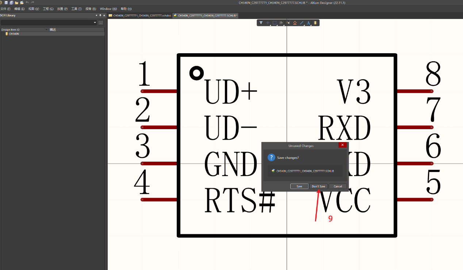463x270 pixels.
Task: Click the redo arrow icon
Action: click(x=32, y=3)
